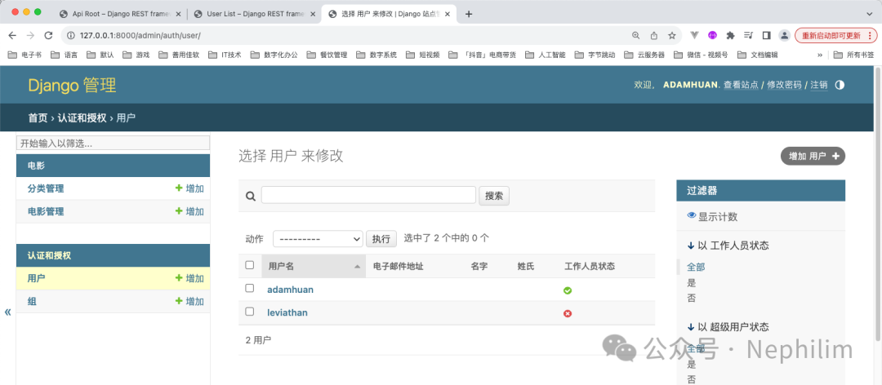Open the media playlist control icon

748,35
